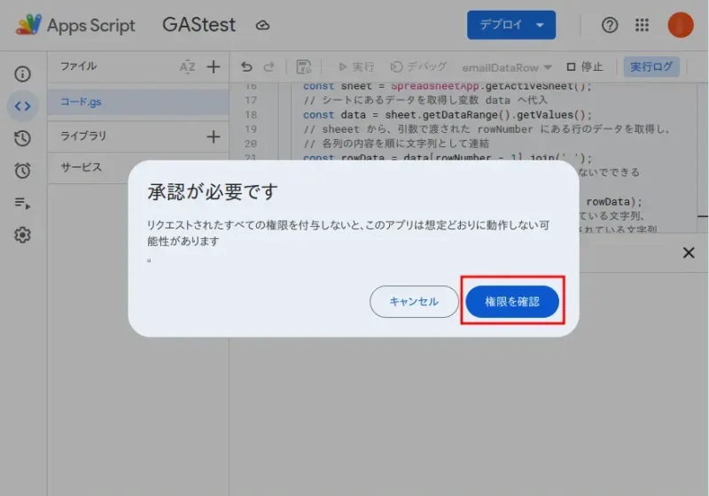Open the emailDataRow function dropdown
The width and height of the screenshot is (709, 496).
click(x=506, y=68)
